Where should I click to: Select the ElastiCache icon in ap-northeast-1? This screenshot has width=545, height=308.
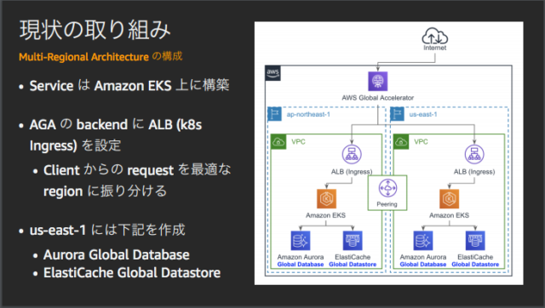point(353,241)
